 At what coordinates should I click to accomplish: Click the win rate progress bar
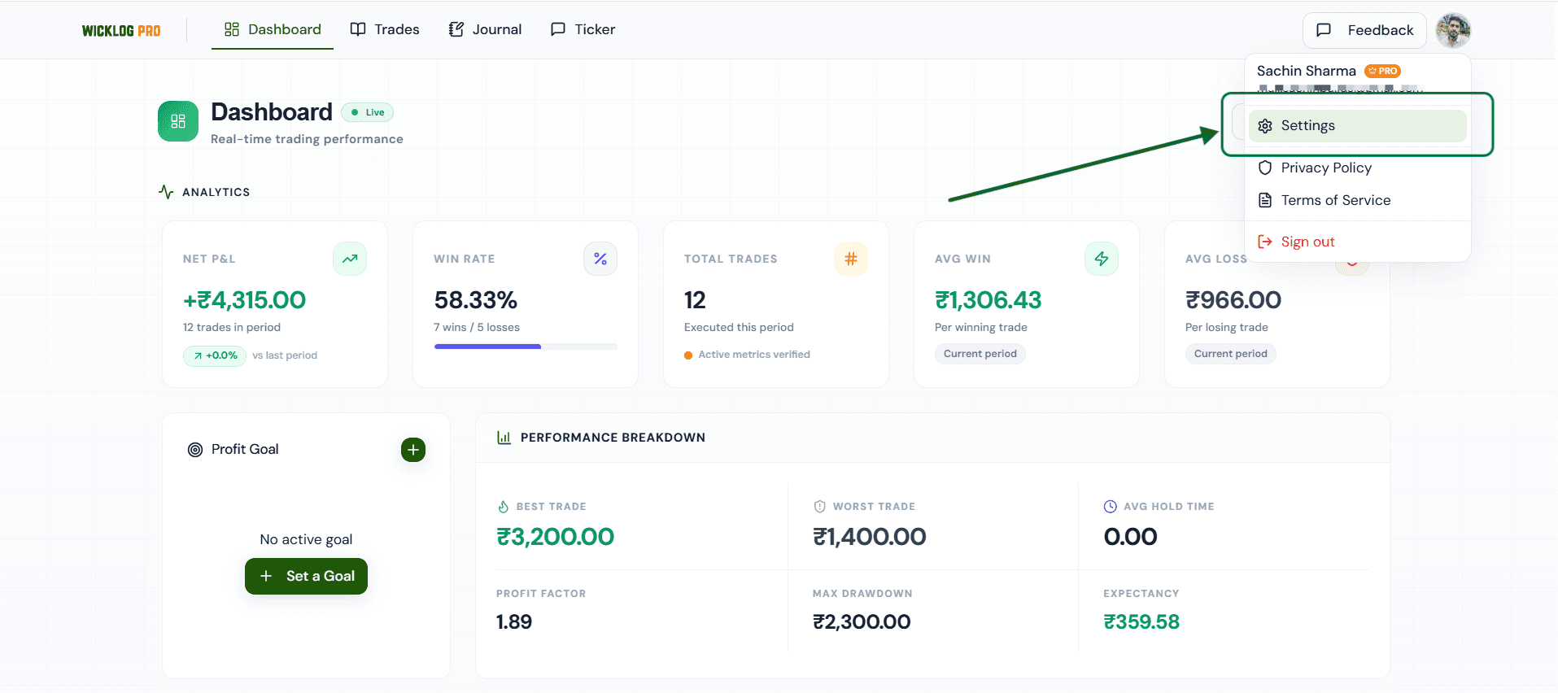pos(526,346)
